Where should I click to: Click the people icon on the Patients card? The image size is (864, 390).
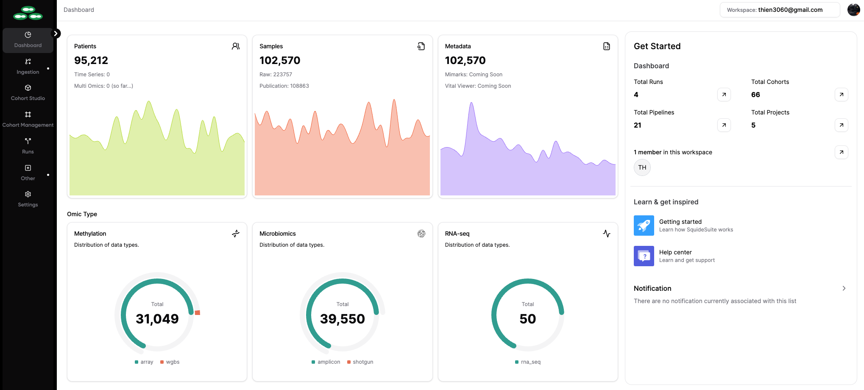pyautogui.click(x=236, y=46)
